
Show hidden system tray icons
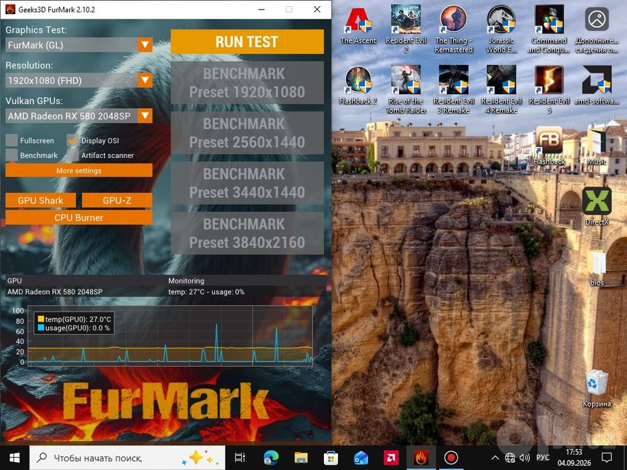(x=495, y=458)
